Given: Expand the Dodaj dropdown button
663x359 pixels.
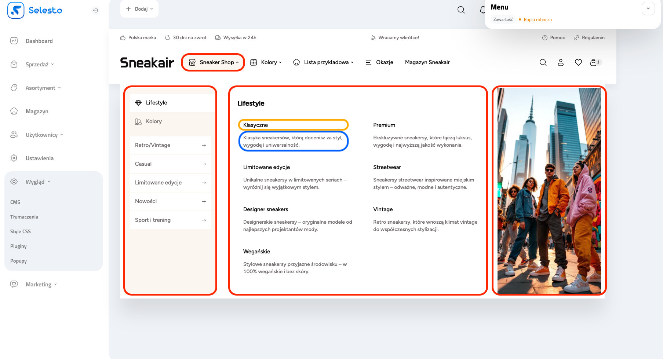Looking at the screenshot, I should coord(139,9).
